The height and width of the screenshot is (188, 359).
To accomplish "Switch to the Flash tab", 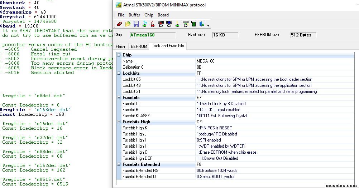I will coord(120,46).
